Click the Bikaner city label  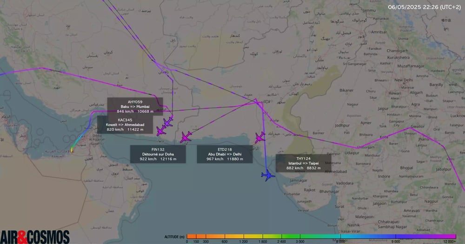click(346, 90)
